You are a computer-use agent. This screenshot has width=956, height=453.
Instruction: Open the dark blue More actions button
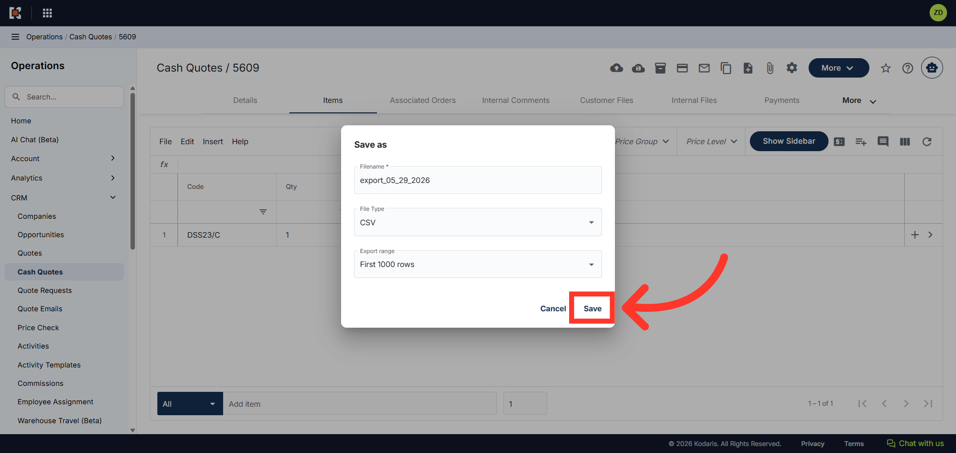tap(838, 68)
